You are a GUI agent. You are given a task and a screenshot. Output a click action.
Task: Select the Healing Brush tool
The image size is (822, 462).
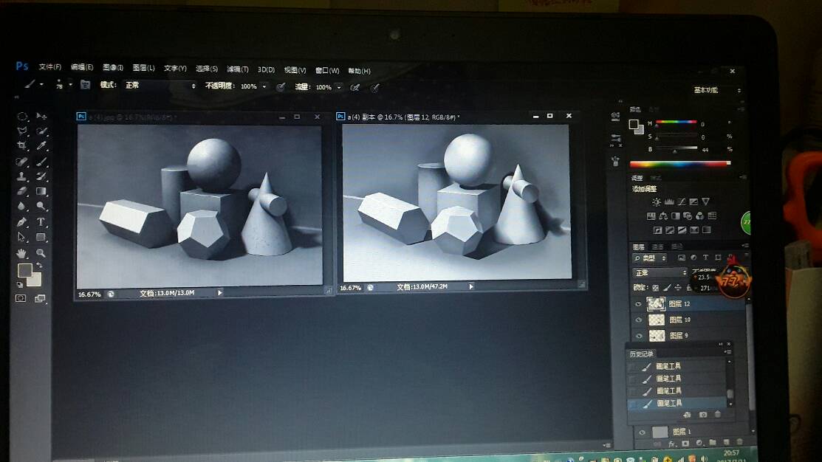point(22,162)
